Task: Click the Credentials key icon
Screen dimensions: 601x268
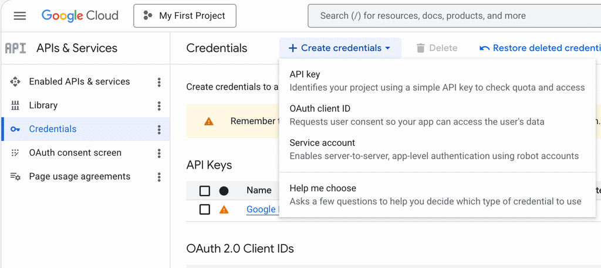Action: (15, 129)
